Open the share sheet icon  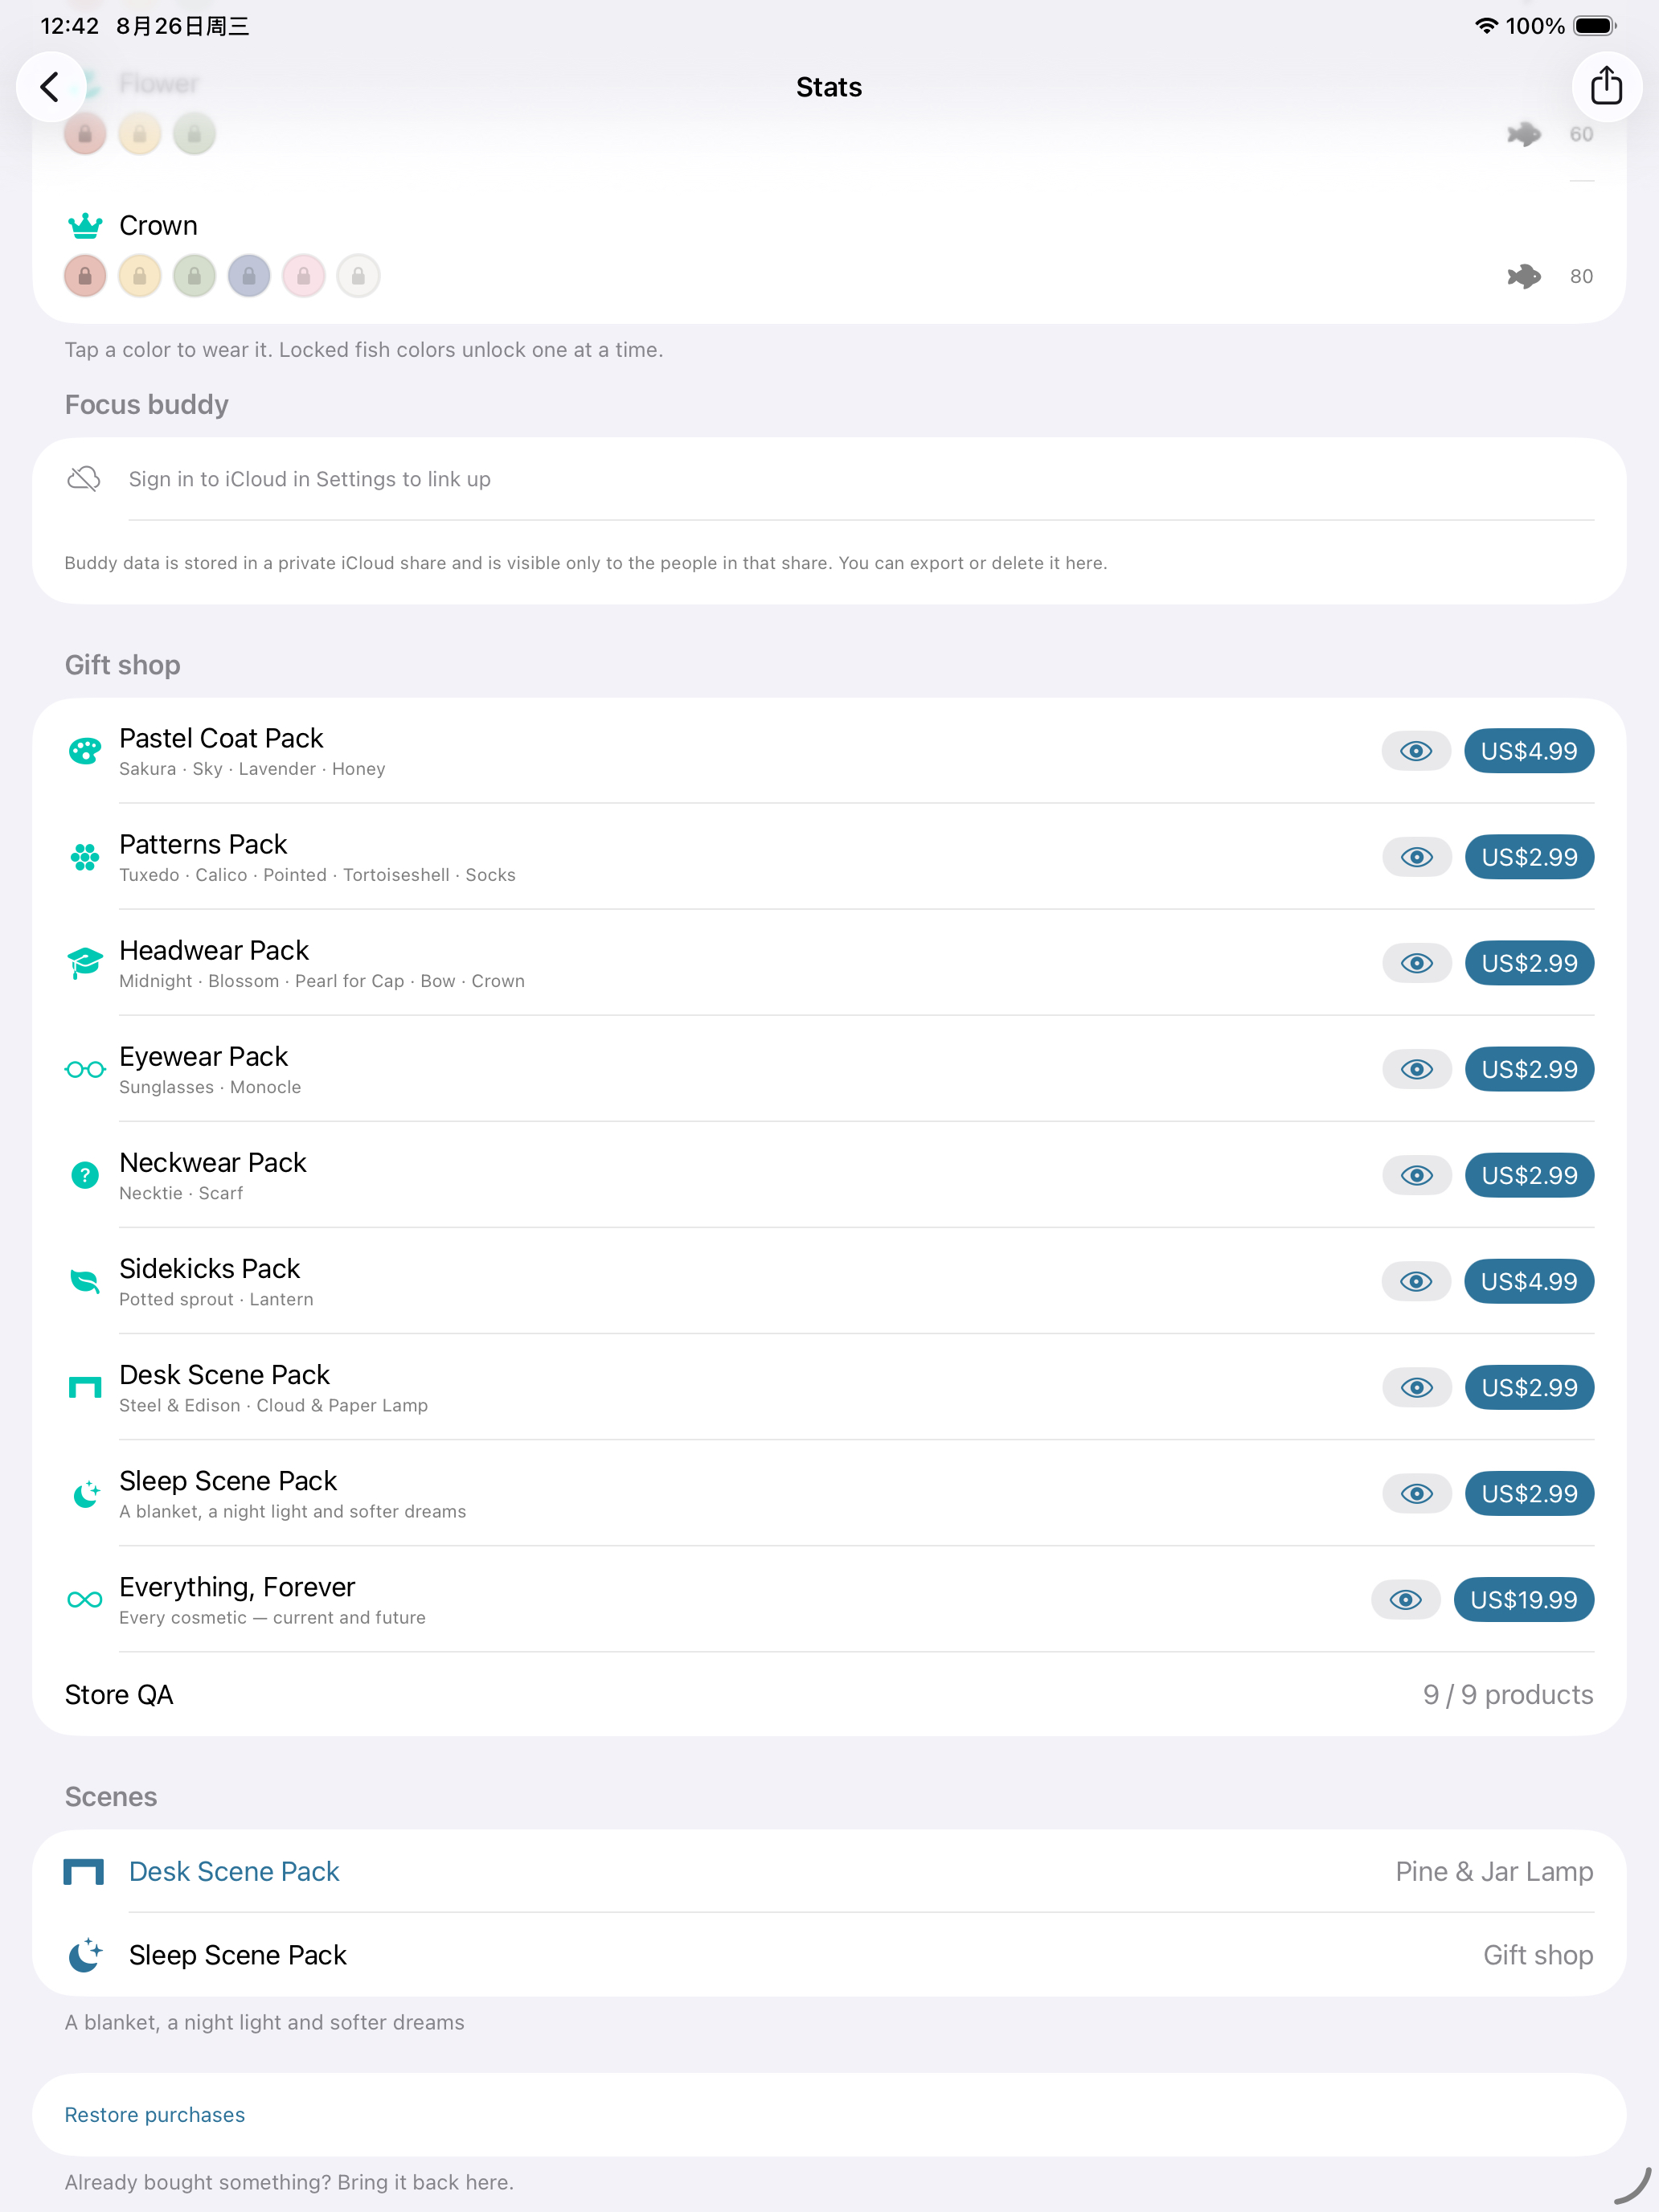1606,87
